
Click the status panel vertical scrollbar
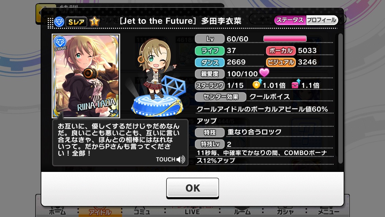pyautogui.click(x=340, y=98)
